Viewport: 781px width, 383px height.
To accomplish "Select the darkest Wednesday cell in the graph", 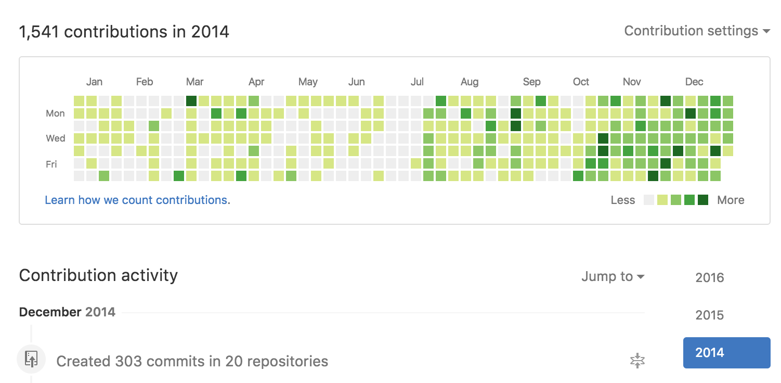I will (603, 138).
